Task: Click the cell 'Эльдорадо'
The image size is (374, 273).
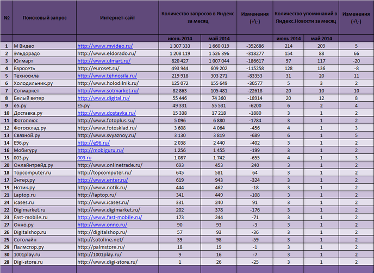Action: (45, 53)
